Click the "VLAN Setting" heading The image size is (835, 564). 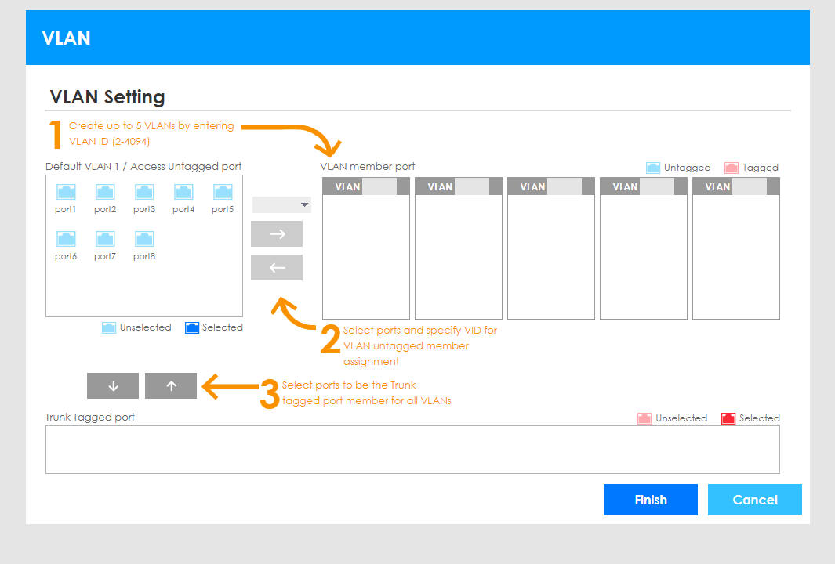[x=107, y=97]
